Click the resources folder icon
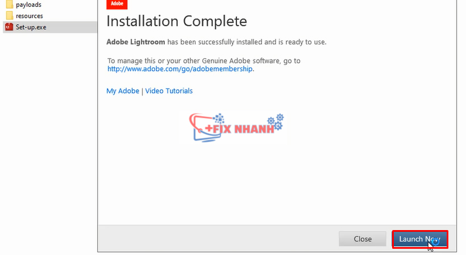Viewport: 466px width, 255px height. [x=10, y=16]
